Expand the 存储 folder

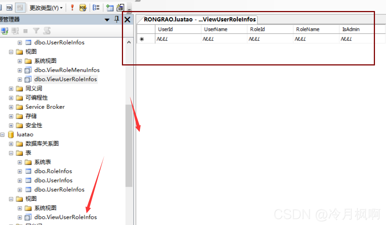11,116
